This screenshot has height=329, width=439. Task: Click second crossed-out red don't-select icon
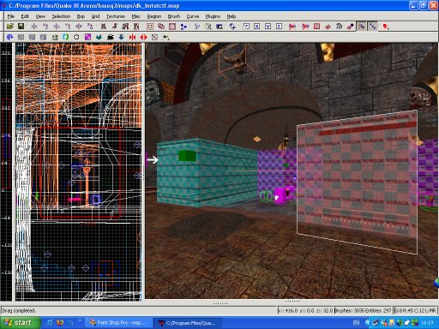coord(305,27)
